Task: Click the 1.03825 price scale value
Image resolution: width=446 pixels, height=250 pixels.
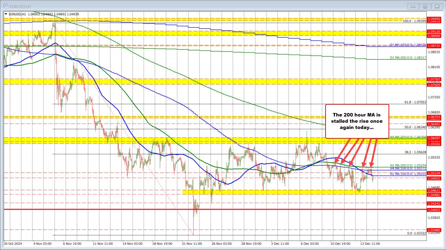Action: point(435,218)
